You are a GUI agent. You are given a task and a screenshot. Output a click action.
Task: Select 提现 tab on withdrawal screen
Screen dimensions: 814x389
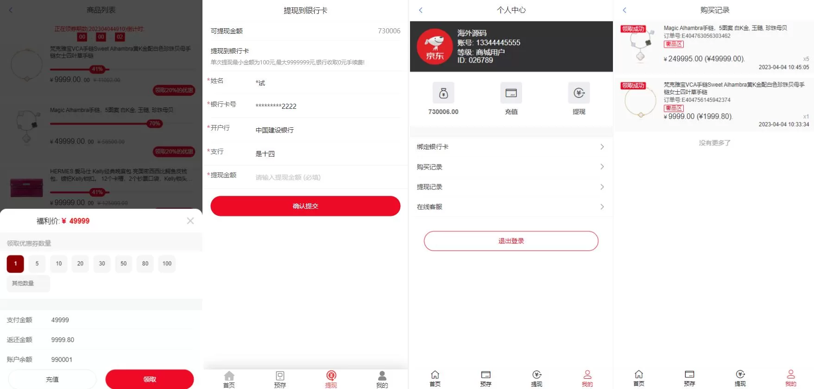click(x=331, y=379)
